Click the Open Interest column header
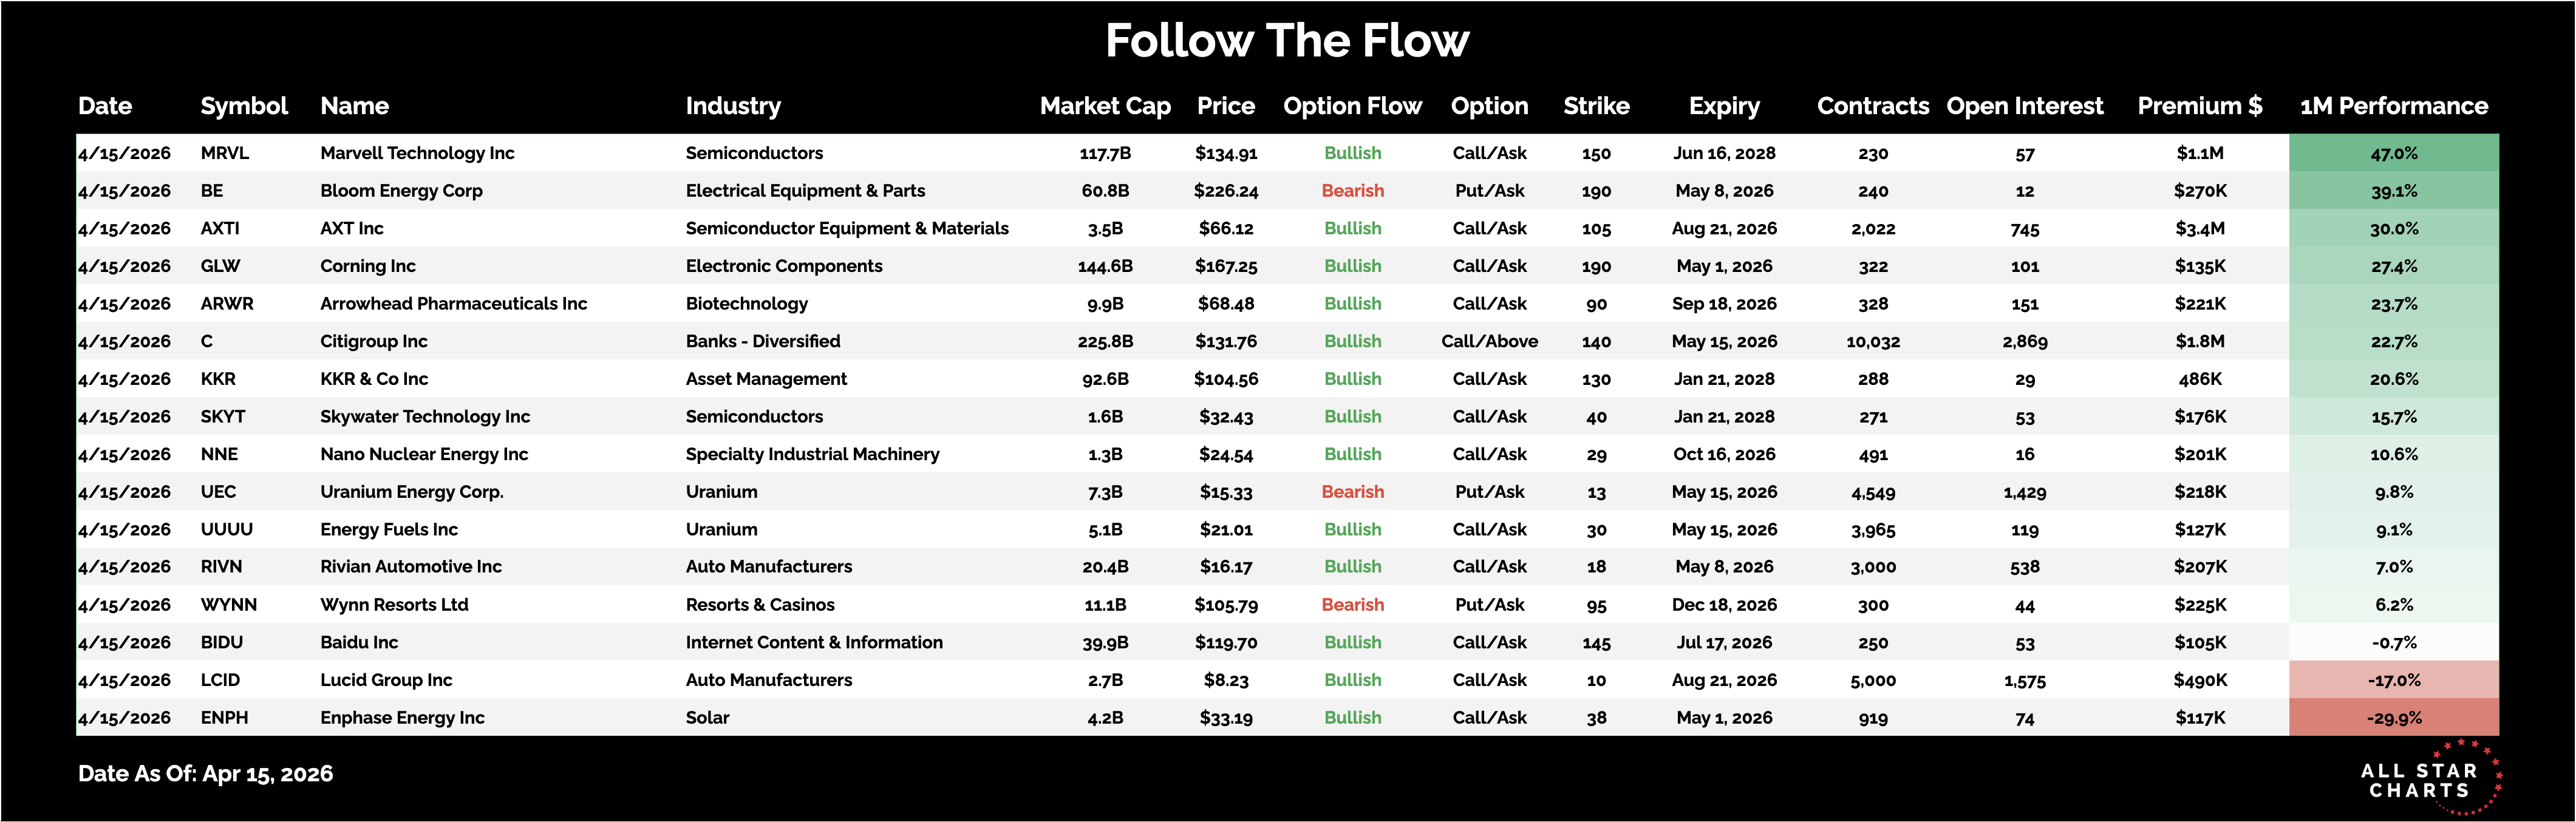 [x=2024, y=106]
